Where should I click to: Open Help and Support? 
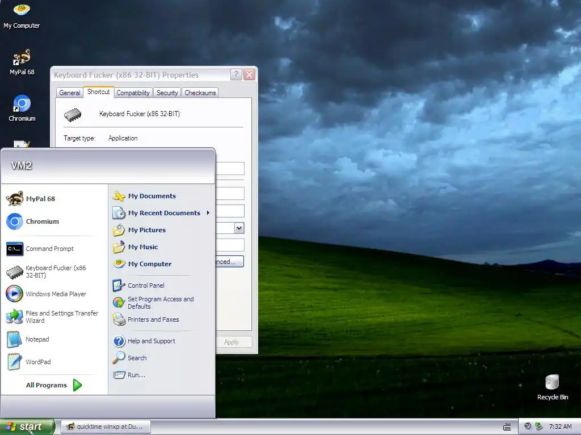(162, 340)
